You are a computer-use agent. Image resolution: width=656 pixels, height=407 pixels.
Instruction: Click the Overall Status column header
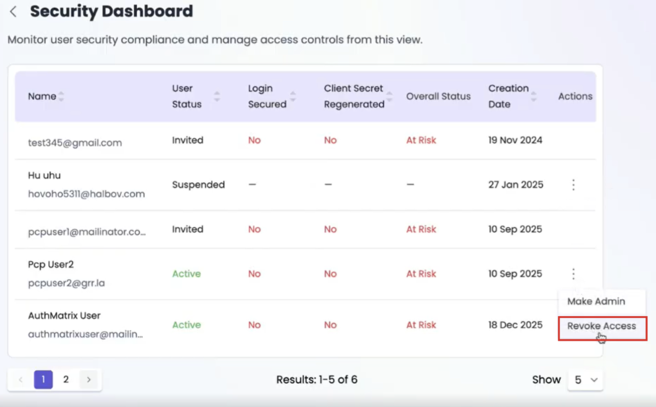pyautogui.click(x=438, y=96)
